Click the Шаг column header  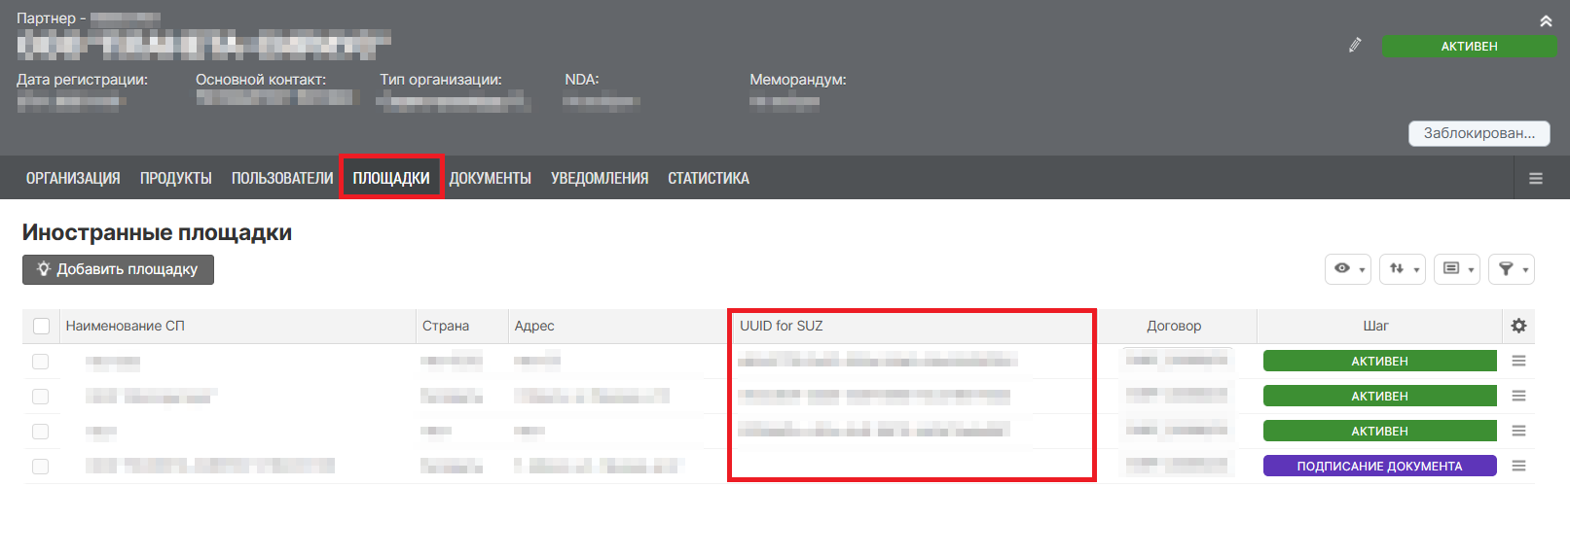[x=1375, y=326]
